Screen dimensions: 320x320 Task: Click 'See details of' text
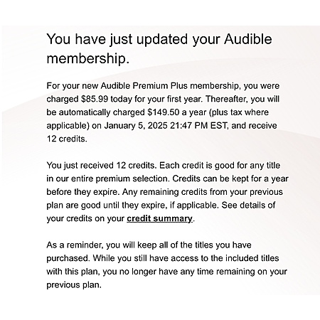pos(248,205)
